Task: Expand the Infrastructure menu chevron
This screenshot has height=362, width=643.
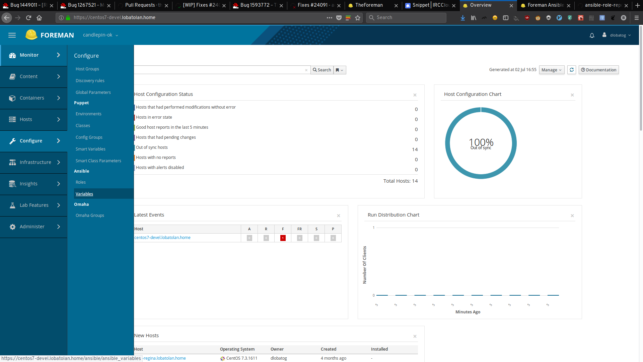Action: point(59,163)
